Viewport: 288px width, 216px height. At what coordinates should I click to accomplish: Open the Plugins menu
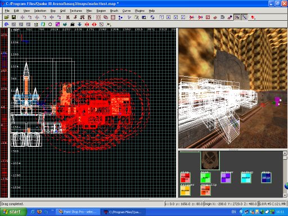click(139, 11)
